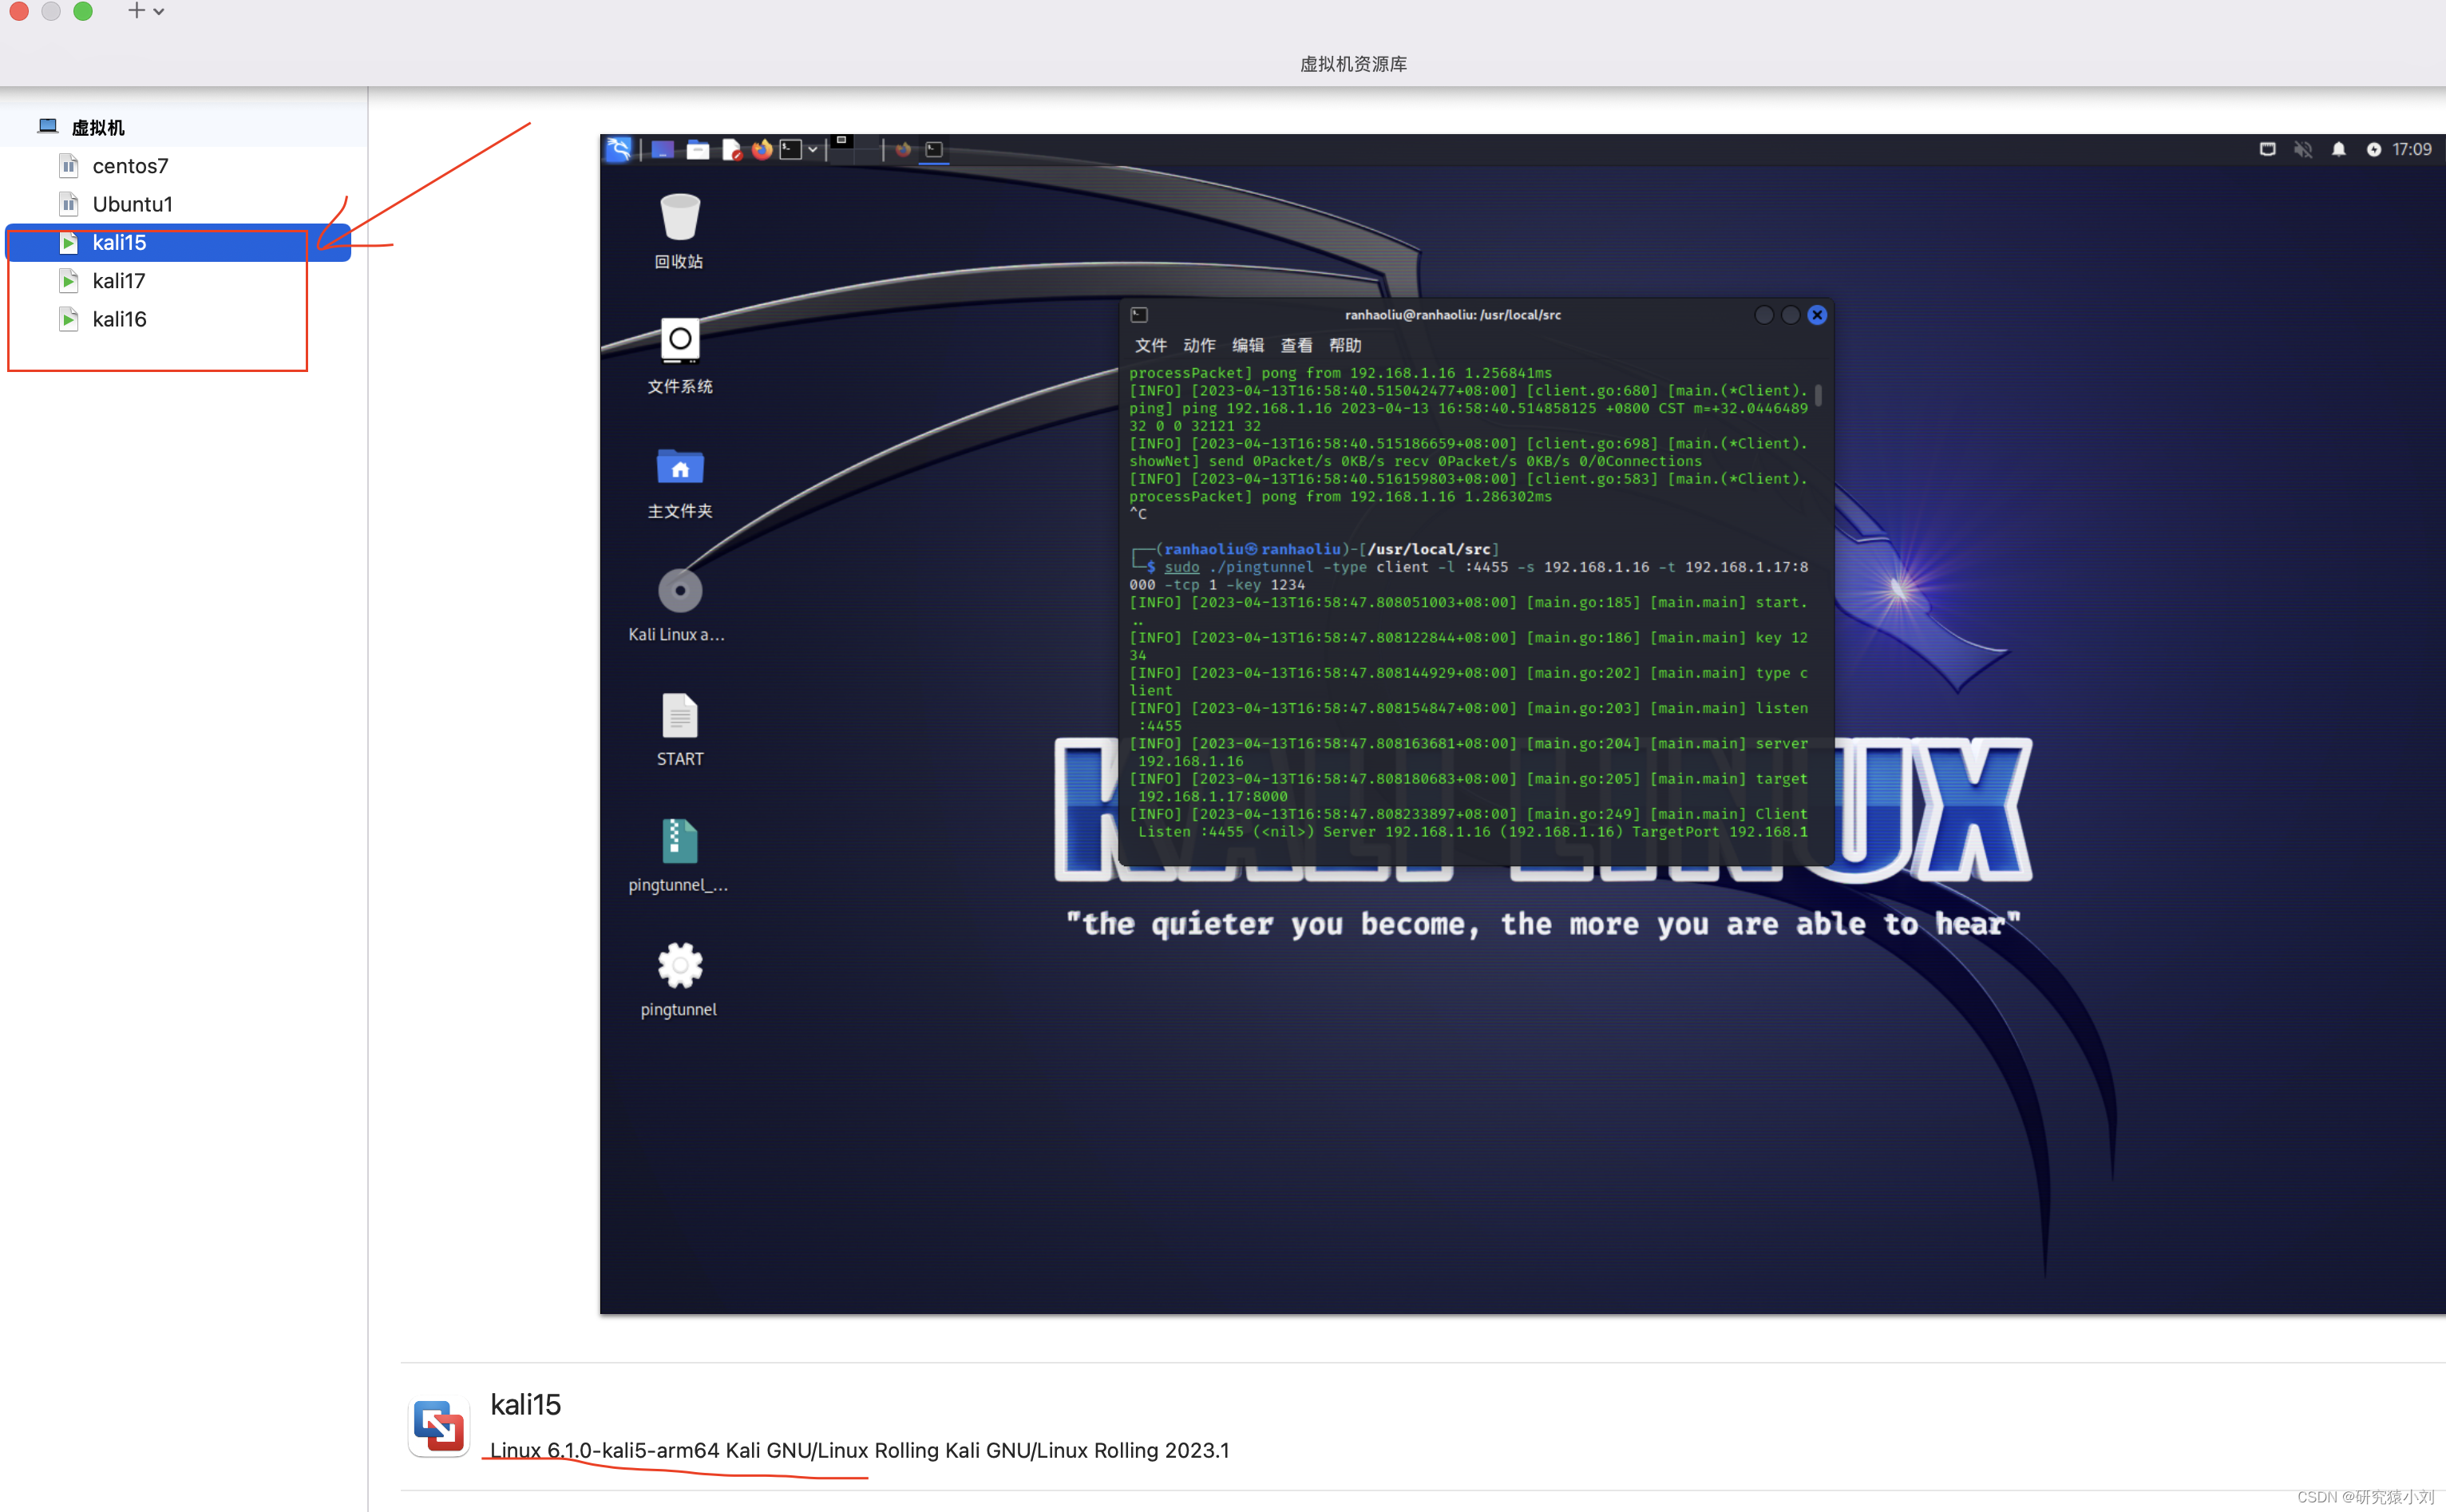Unmute via the muted volume tray icon
2446x1512 pixels.
point(2303,149)
